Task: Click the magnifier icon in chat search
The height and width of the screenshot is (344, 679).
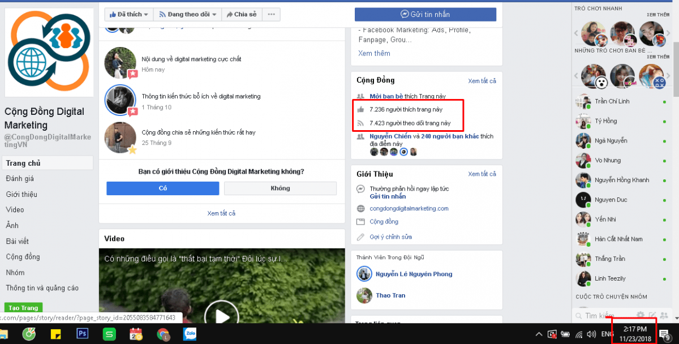Action: click(x=578, y=316)
